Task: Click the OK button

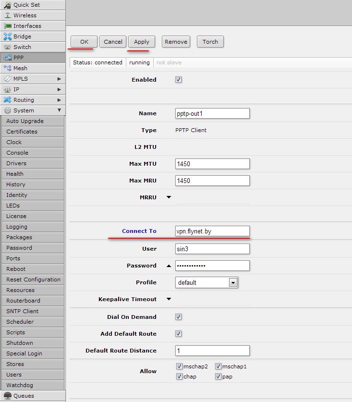Action: coord(84,42)
